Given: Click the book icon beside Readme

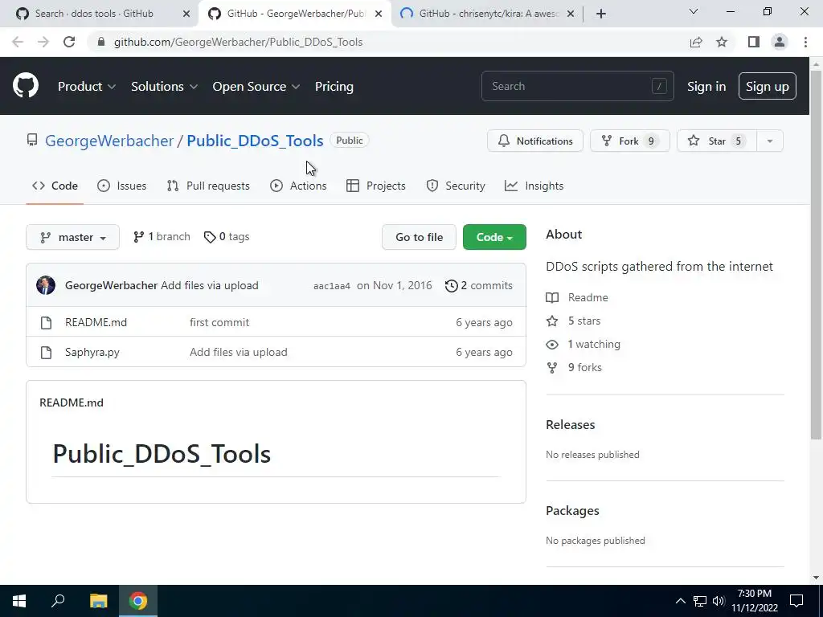Looking at the screenshot, I should click(552, 298).
